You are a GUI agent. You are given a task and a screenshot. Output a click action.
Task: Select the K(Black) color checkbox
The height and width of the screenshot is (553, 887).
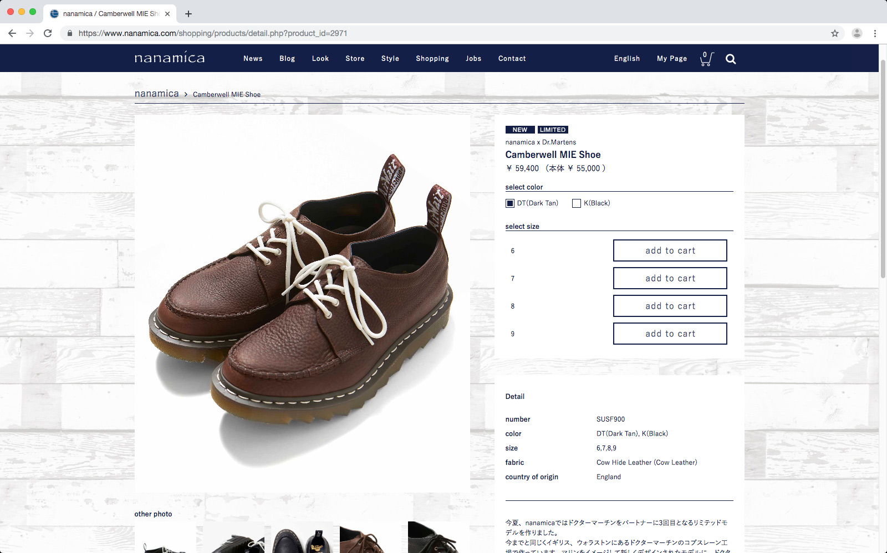(577, 203)
